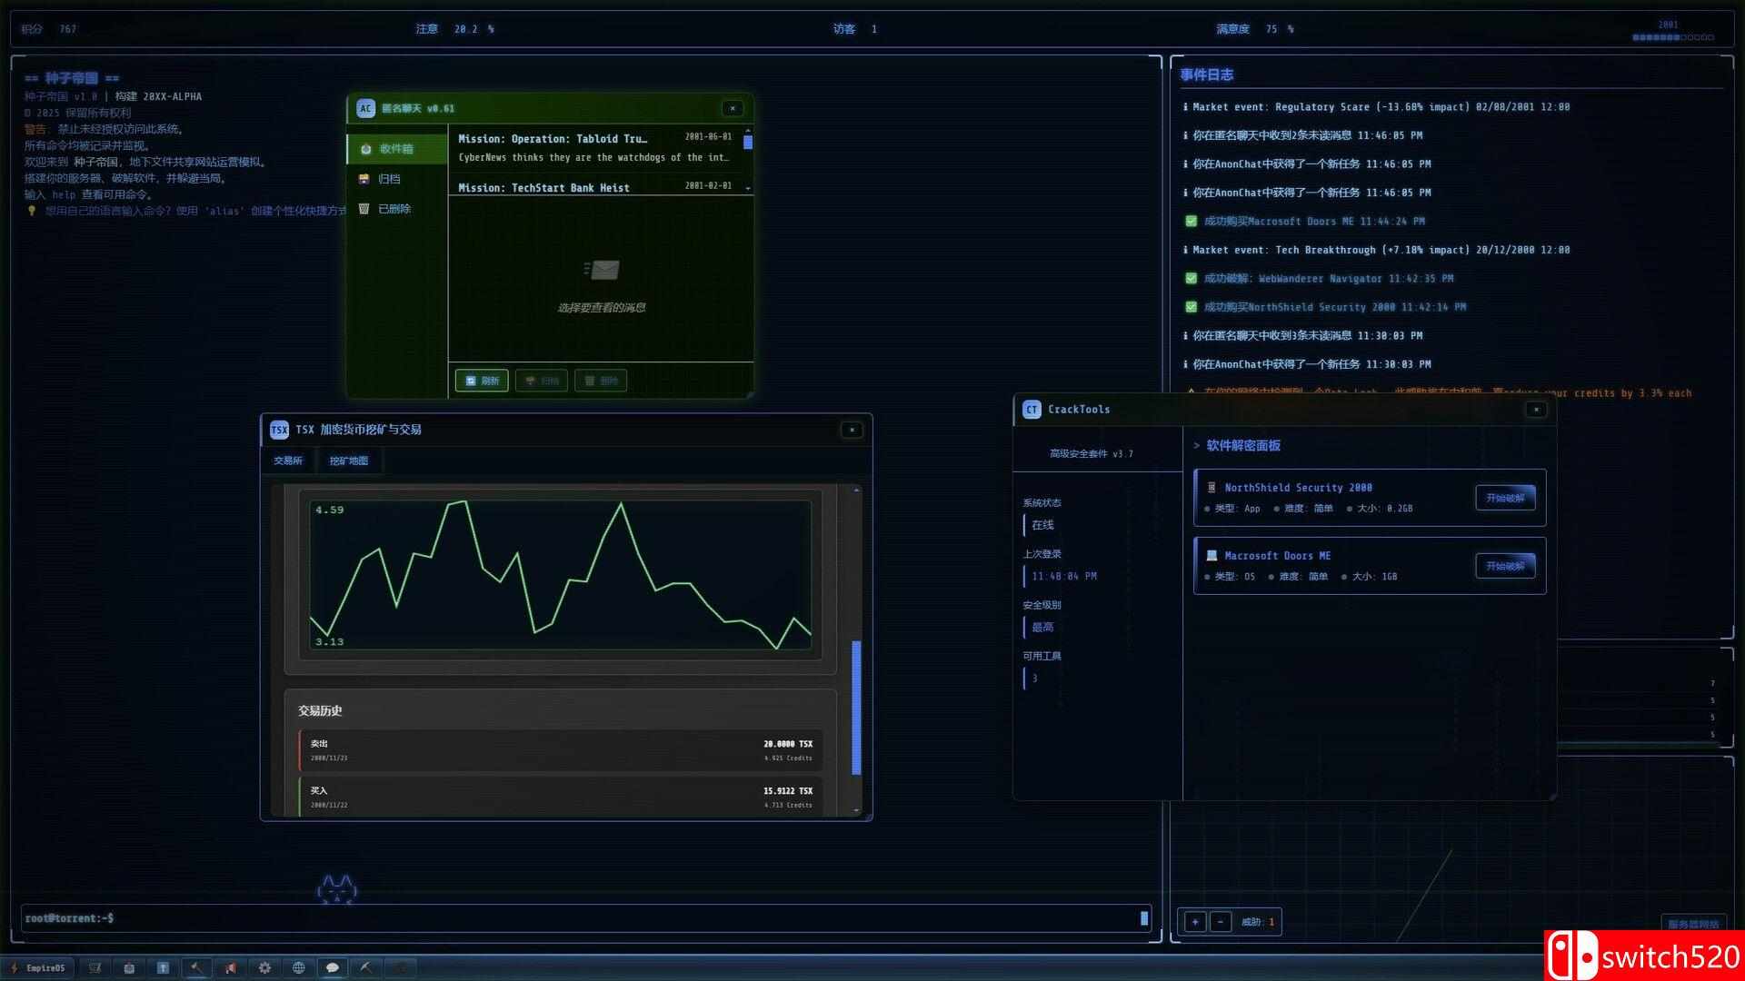This screenshot has height=981, width=1745.
Task: Select the 归档 archive folder
Action: [x=389, y=179]
